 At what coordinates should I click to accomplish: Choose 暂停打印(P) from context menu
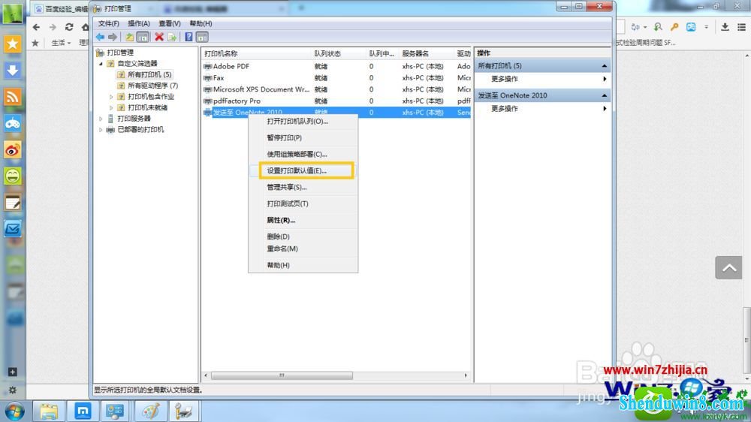pyautogui.click(x=303, y=138)
